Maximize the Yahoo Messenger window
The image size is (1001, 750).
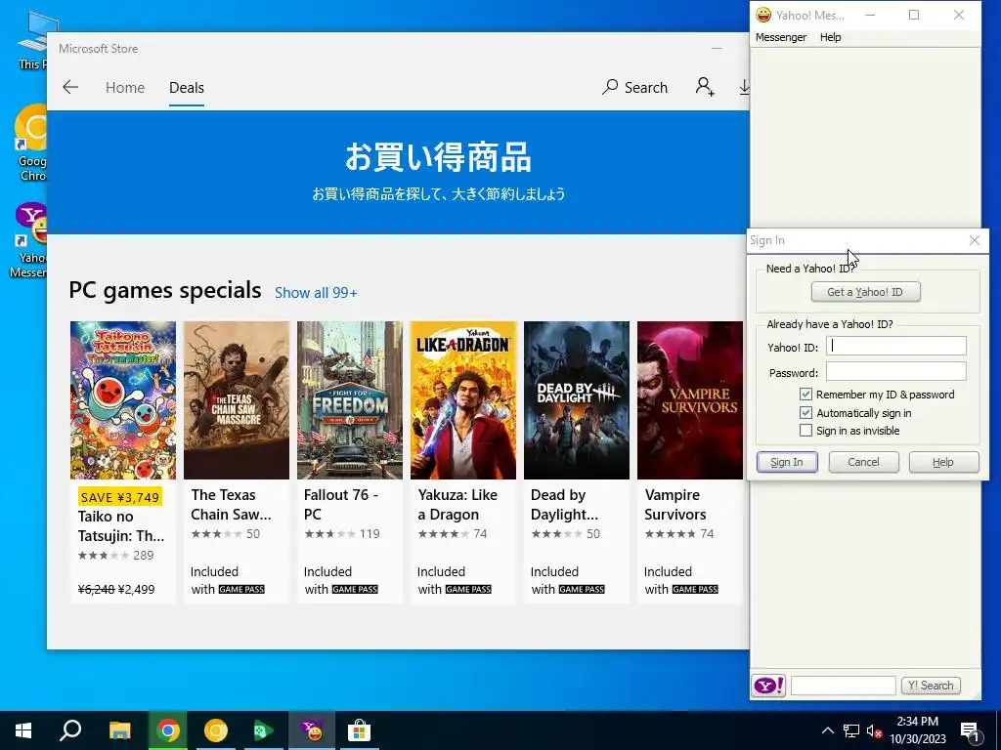tap(914, 15)
